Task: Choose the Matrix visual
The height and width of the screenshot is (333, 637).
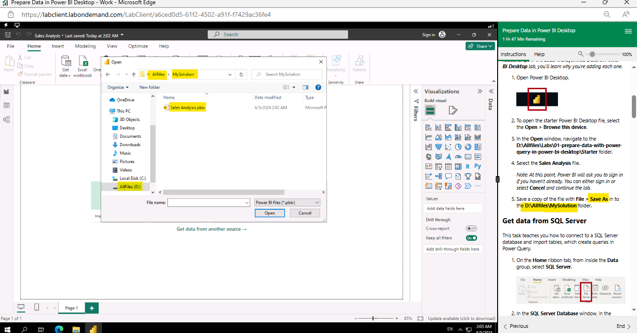Action: pos(458,167)
